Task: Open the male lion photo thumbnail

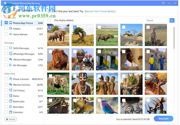Action: (x=58, y=59)
